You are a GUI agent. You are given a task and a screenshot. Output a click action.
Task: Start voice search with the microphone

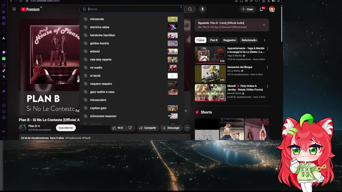point(202,9)
